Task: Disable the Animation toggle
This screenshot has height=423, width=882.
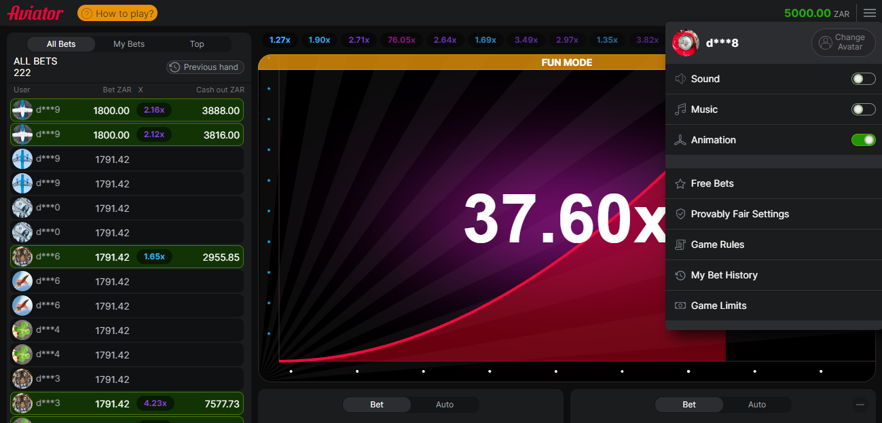Action: 863,140
